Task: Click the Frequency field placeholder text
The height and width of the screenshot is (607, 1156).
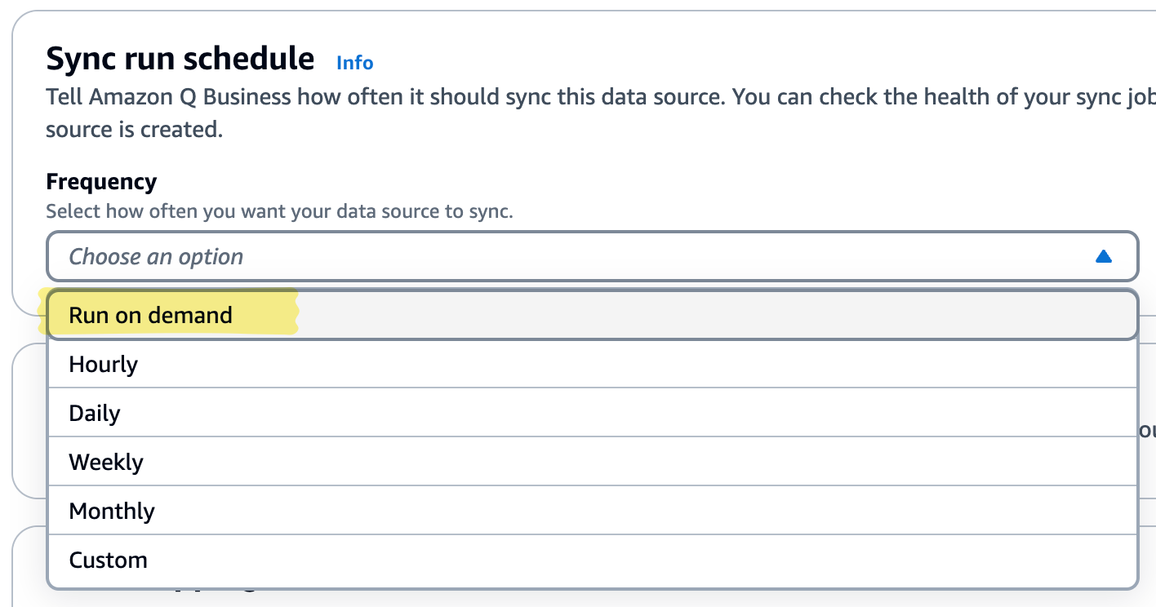Action: (x=156, y=256)
